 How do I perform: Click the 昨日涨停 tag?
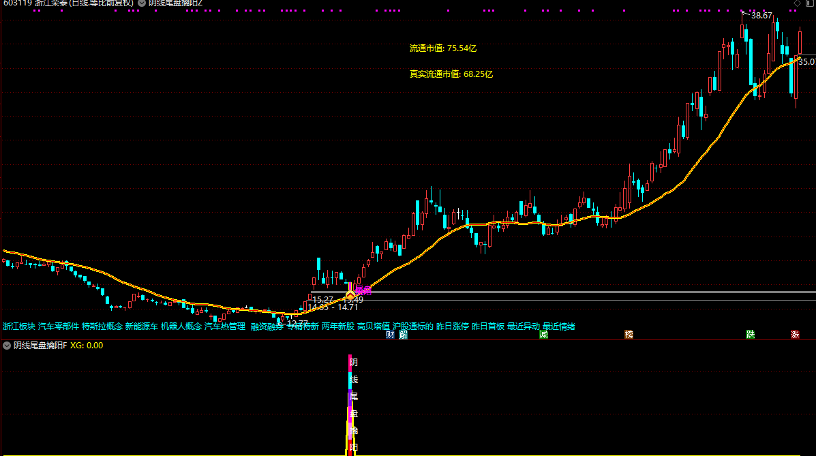[x=453, y=326]
